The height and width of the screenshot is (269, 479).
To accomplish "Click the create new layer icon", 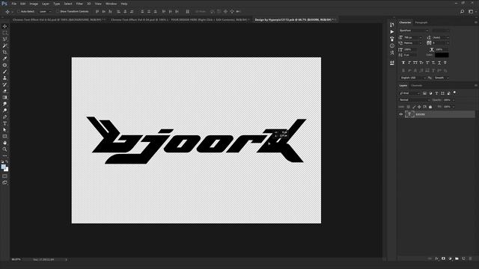I will (463, 259).
